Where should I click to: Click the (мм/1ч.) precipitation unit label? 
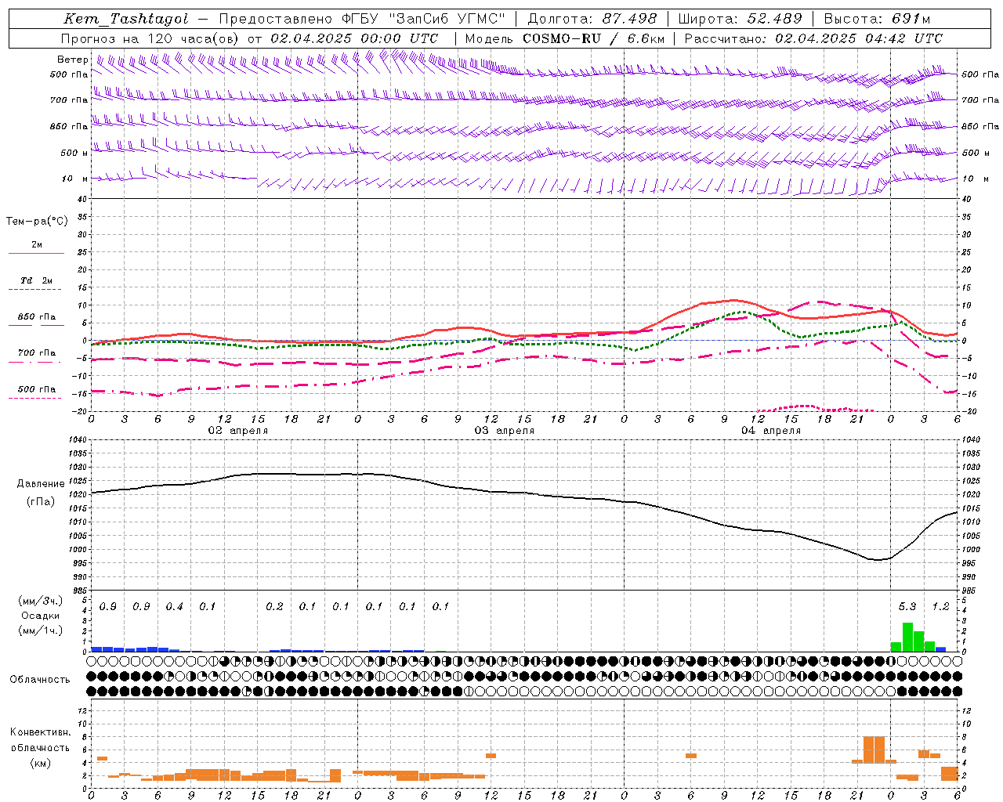(41, 630)
